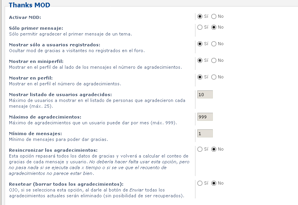
Task: Focus the Mínimo de mensajes input box
Action: (x=205, y=134)
